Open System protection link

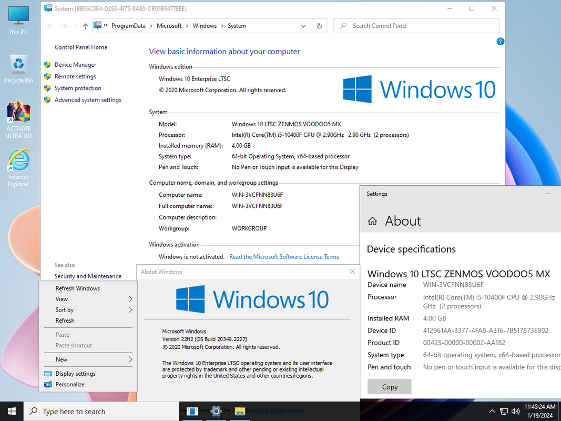coord(78,88)
